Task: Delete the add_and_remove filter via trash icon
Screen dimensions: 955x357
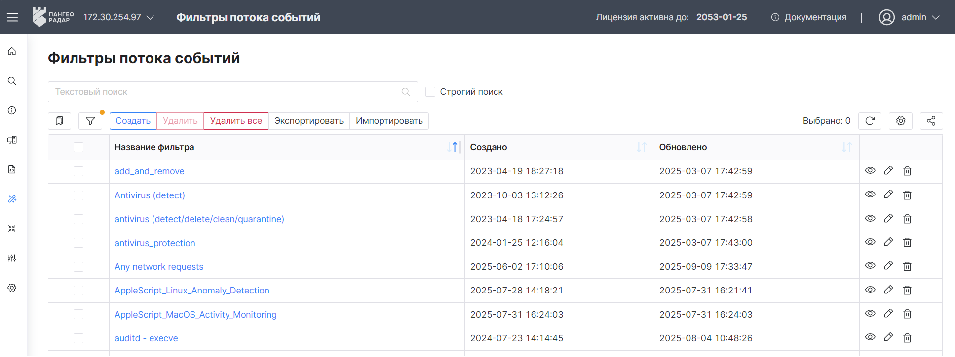Action: (x=907, y=171)
